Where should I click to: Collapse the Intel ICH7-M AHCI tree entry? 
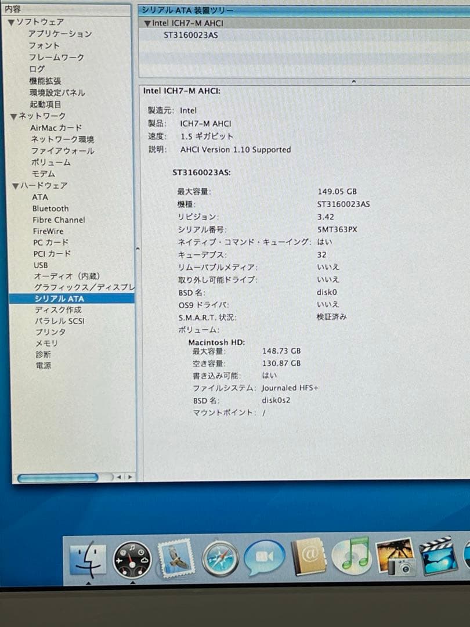[145, 24]
